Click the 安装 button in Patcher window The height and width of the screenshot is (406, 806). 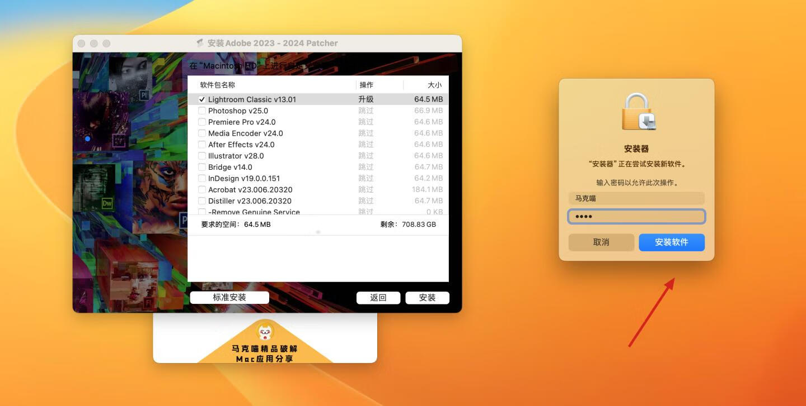pyautogui.click(x=427, y=298)
